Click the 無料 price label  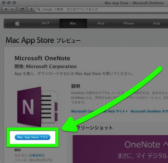tap(17, 150)
